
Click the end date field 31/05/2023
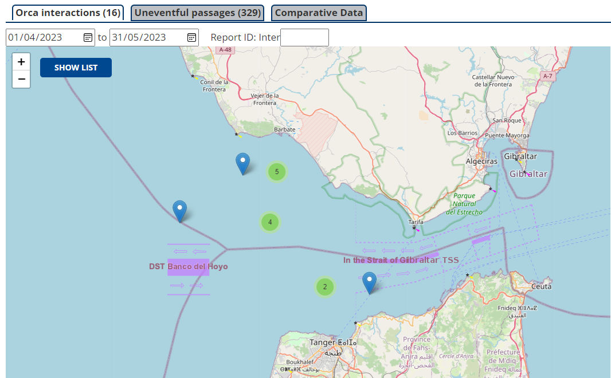click(146, 38)
